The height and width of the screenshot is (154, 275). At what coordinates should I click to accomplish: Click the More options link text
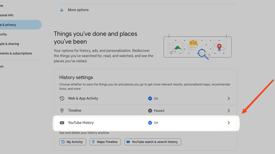pyautogui.click(x=78, y=10)
